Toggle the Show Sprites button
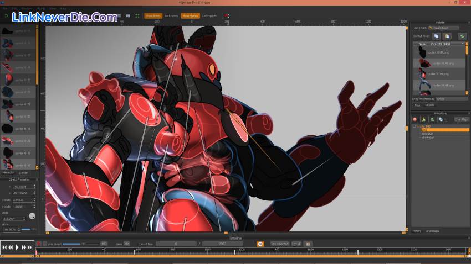The image size is (471, 264). pyautogui.click(x=190, y=16)
